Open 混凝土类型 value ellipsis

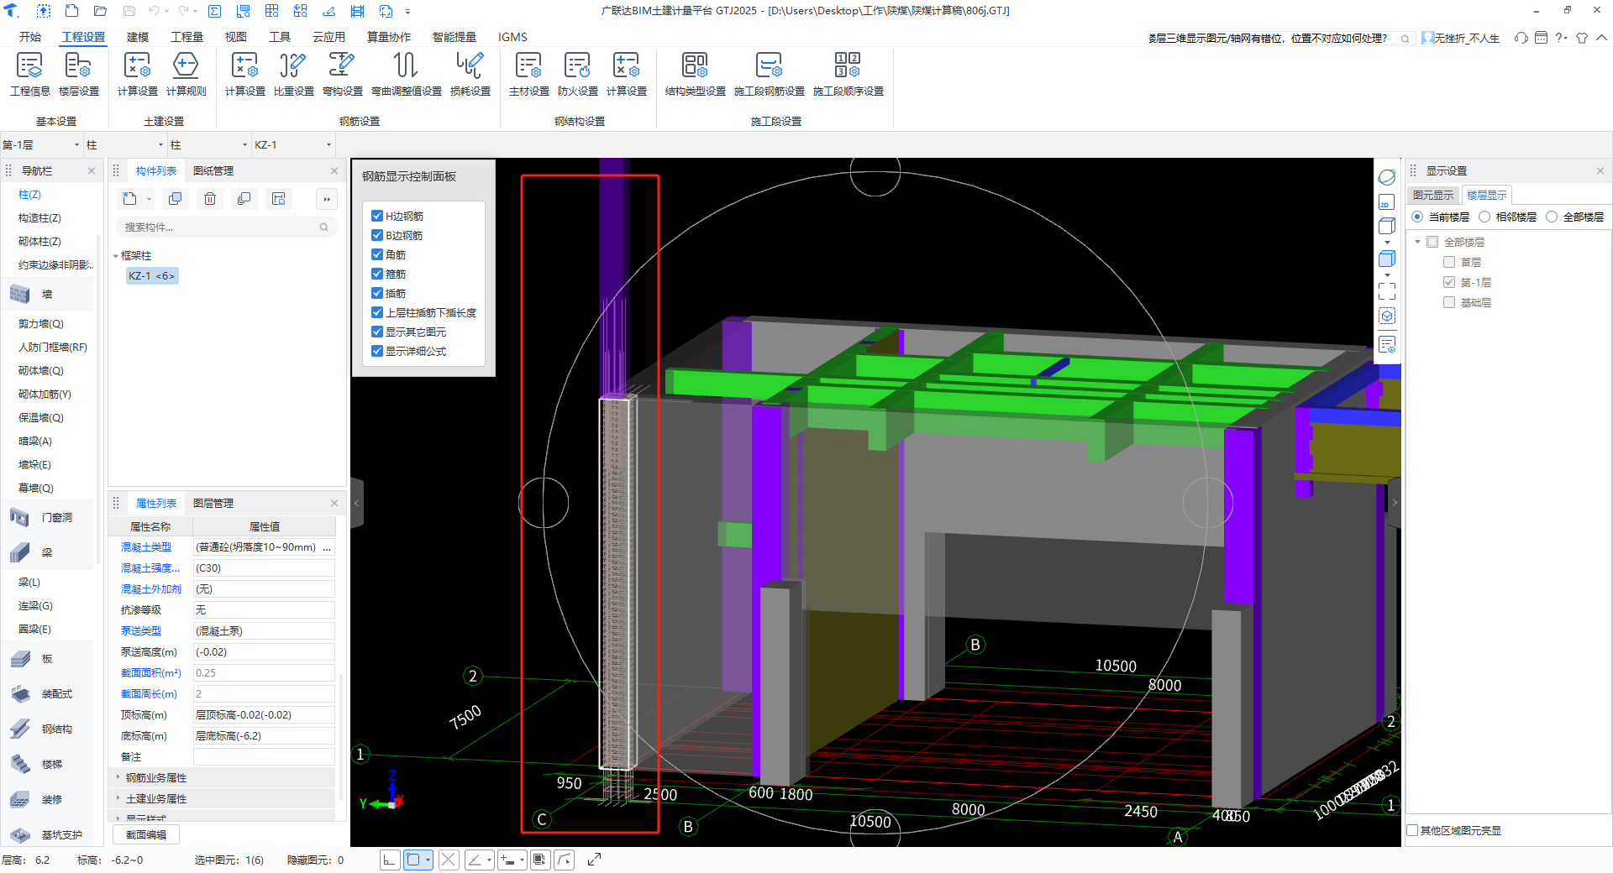click(x=327, y=547)
